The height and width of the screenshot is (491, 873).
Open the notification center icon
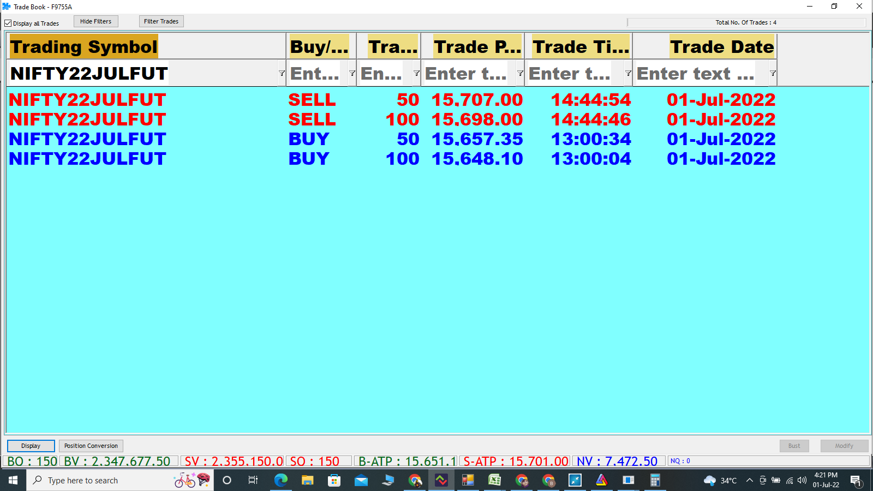(856, 481)
